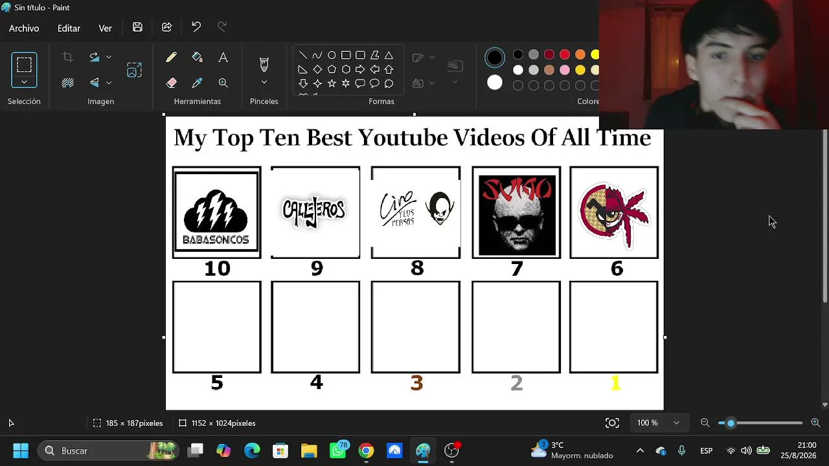Click the taskbar Buscar search box
Viewport: 829px width, 466px height.
click(109, 450)
